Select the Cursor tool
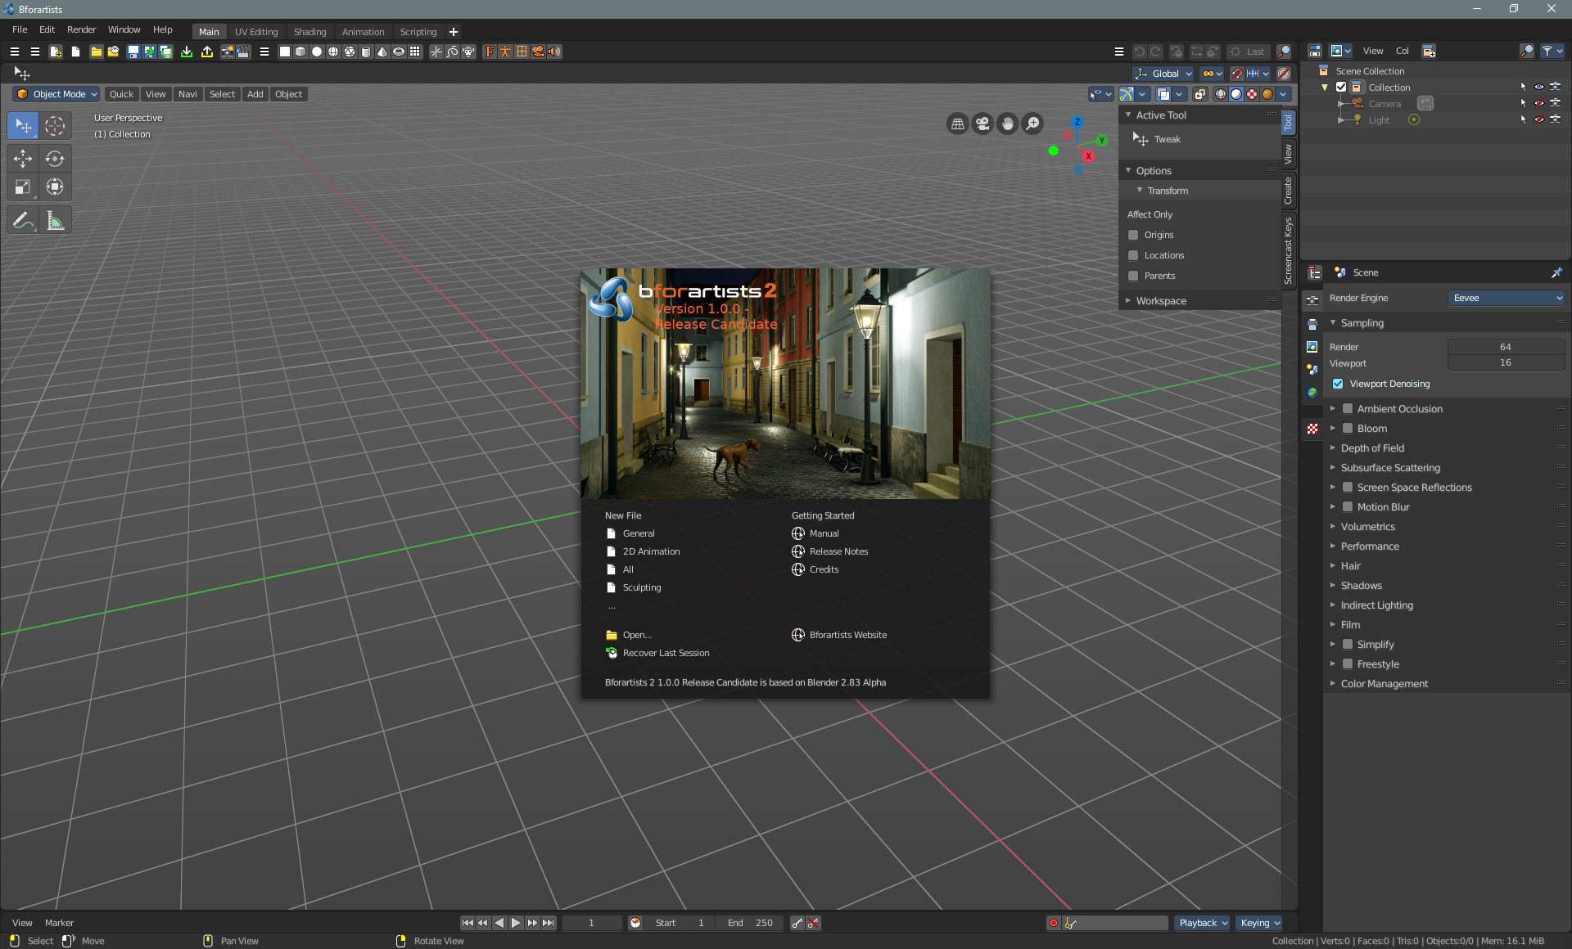1572x949 pixels. point(55,126)
